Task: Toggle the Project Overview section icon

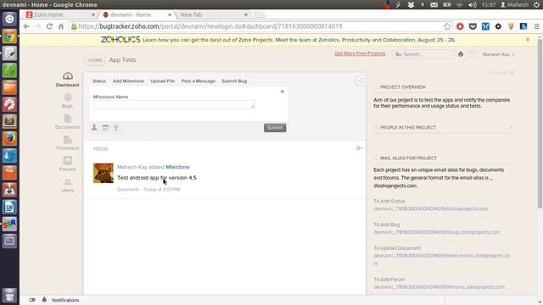Action: [x=376, y=86]
